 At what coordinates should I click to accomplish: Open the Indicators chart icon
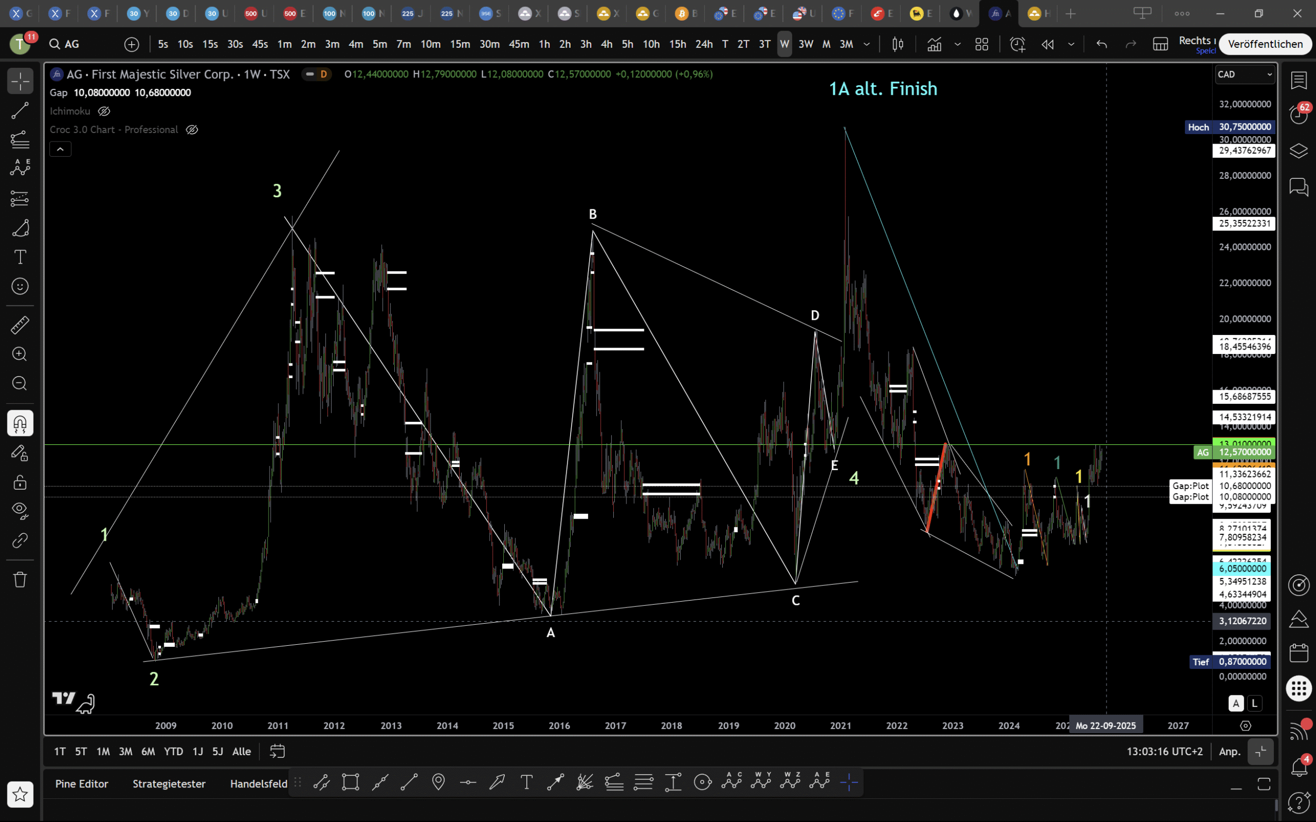pos(934,44)
